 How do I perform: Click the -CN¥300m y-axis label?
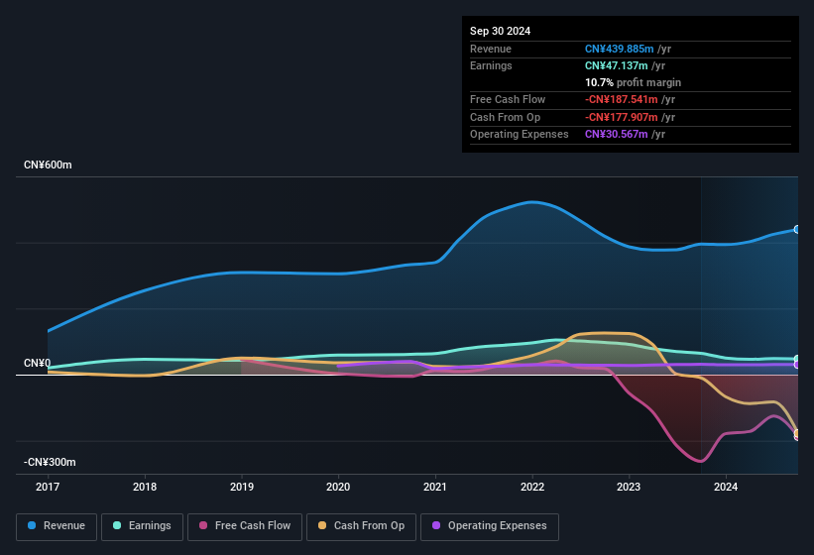pyautogui.click(x=50, y=462)
